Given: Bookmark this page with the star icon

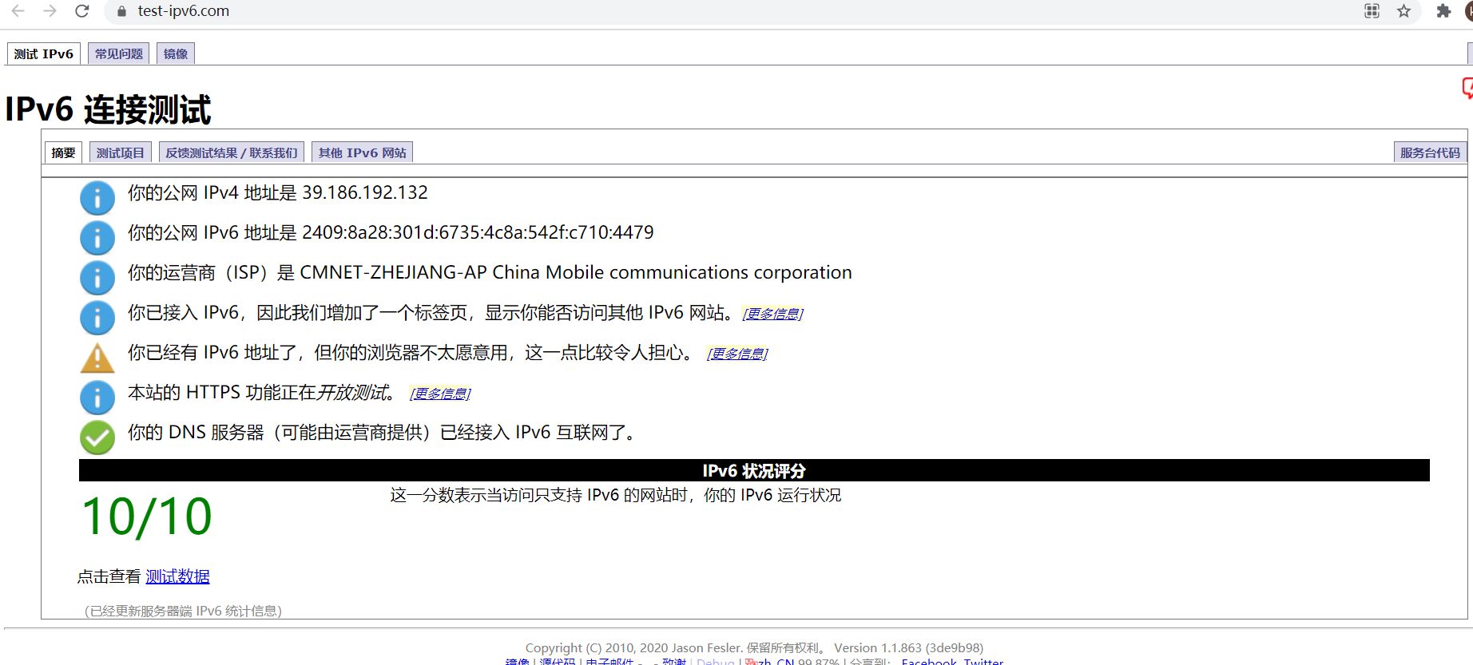Looking at the screenshot, I should click(1404, 11).
